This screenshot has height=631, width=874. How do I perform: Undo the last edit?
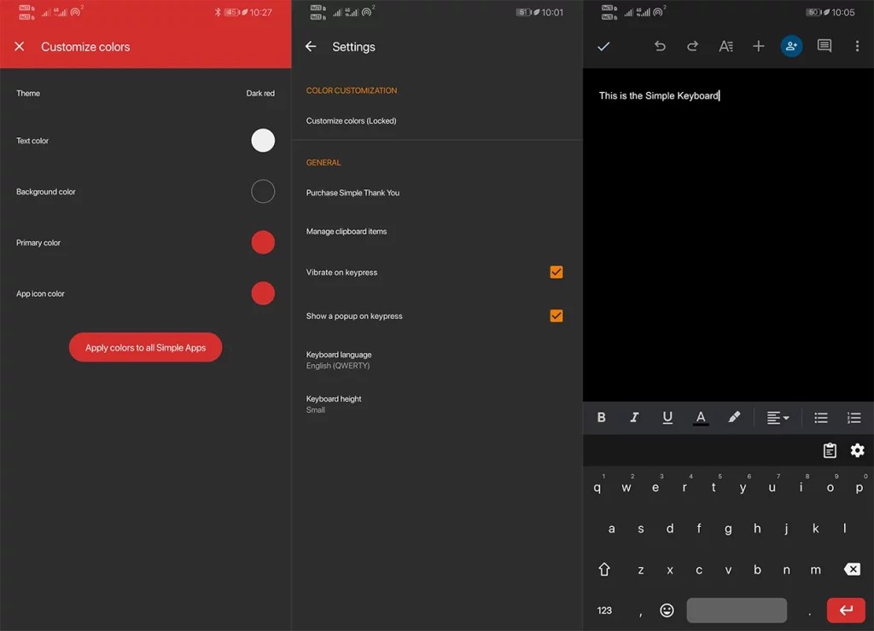660,47
